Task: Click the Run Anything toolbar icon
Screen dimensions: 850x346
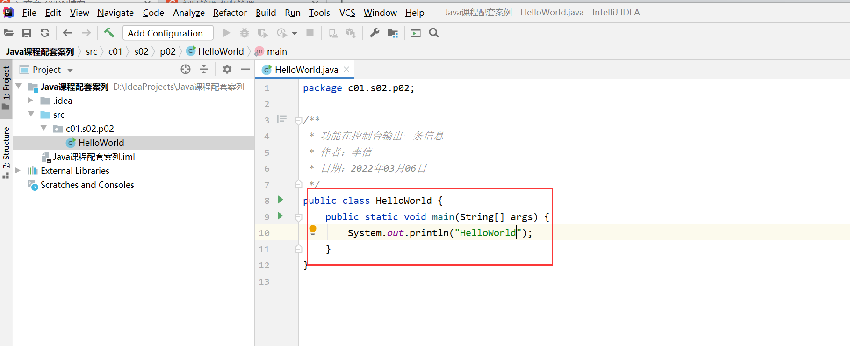Action: click(x=416, y=33)
